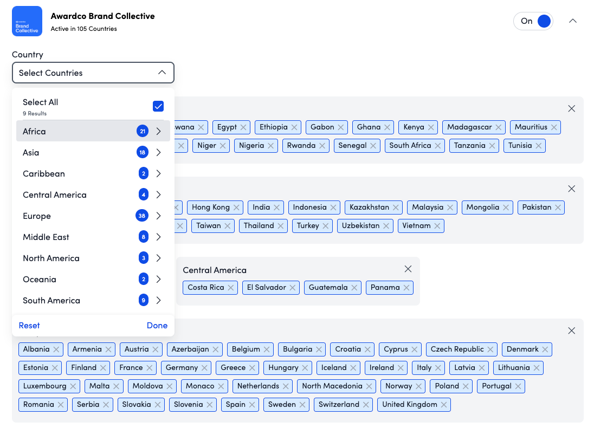The width and height of the screenshot is (594, 428).
Task: Pick the Middle East region row
Action: (93, 237)
